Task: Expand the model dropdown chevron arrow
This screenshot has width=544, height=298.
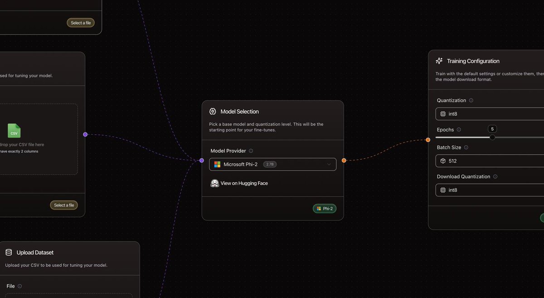Action: [329, 164]
